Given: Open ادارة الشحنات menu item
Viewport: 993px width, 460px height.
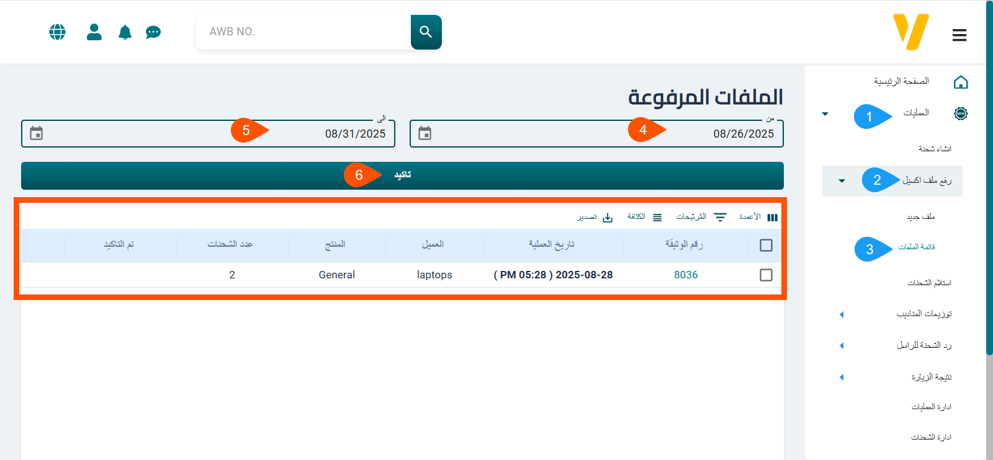Looking at the screenshot, I should 931,437.
